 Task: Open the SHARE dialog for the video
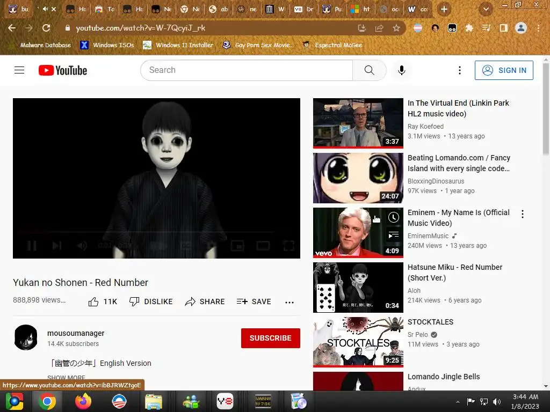click(x=205, y=301)
